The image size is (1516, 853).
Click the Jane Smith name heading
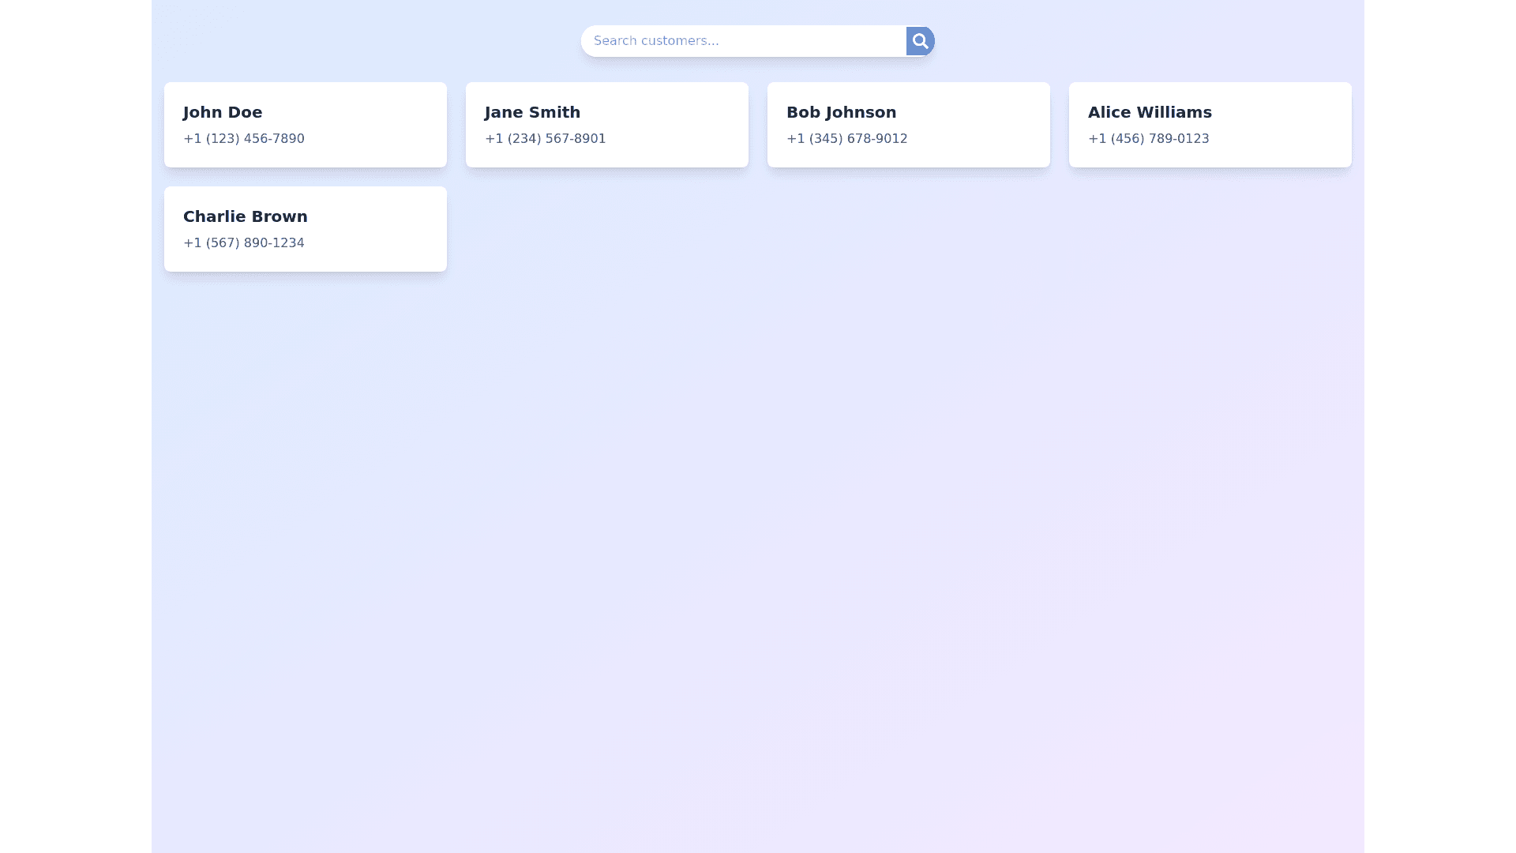point(532,112)
